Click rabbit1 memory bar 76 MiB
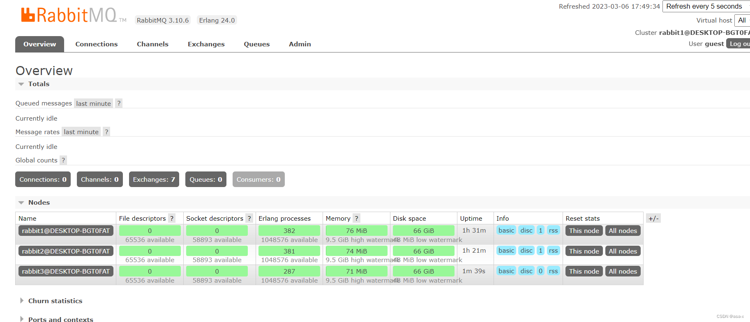750x322 pixels. [x=356, y=231]
